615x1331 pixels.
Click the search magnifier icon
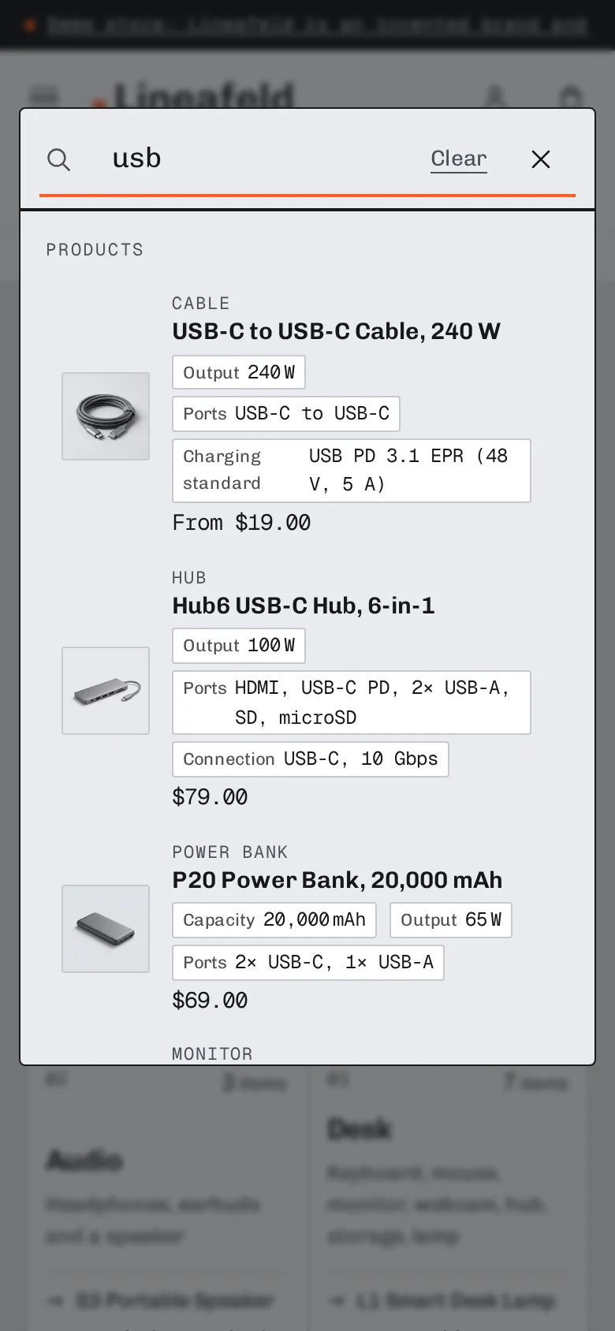[59, 159]
